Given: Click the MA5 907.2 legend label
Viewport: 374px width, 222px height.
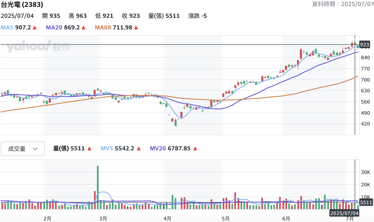Looking at the screenshot, I should 16,27.
